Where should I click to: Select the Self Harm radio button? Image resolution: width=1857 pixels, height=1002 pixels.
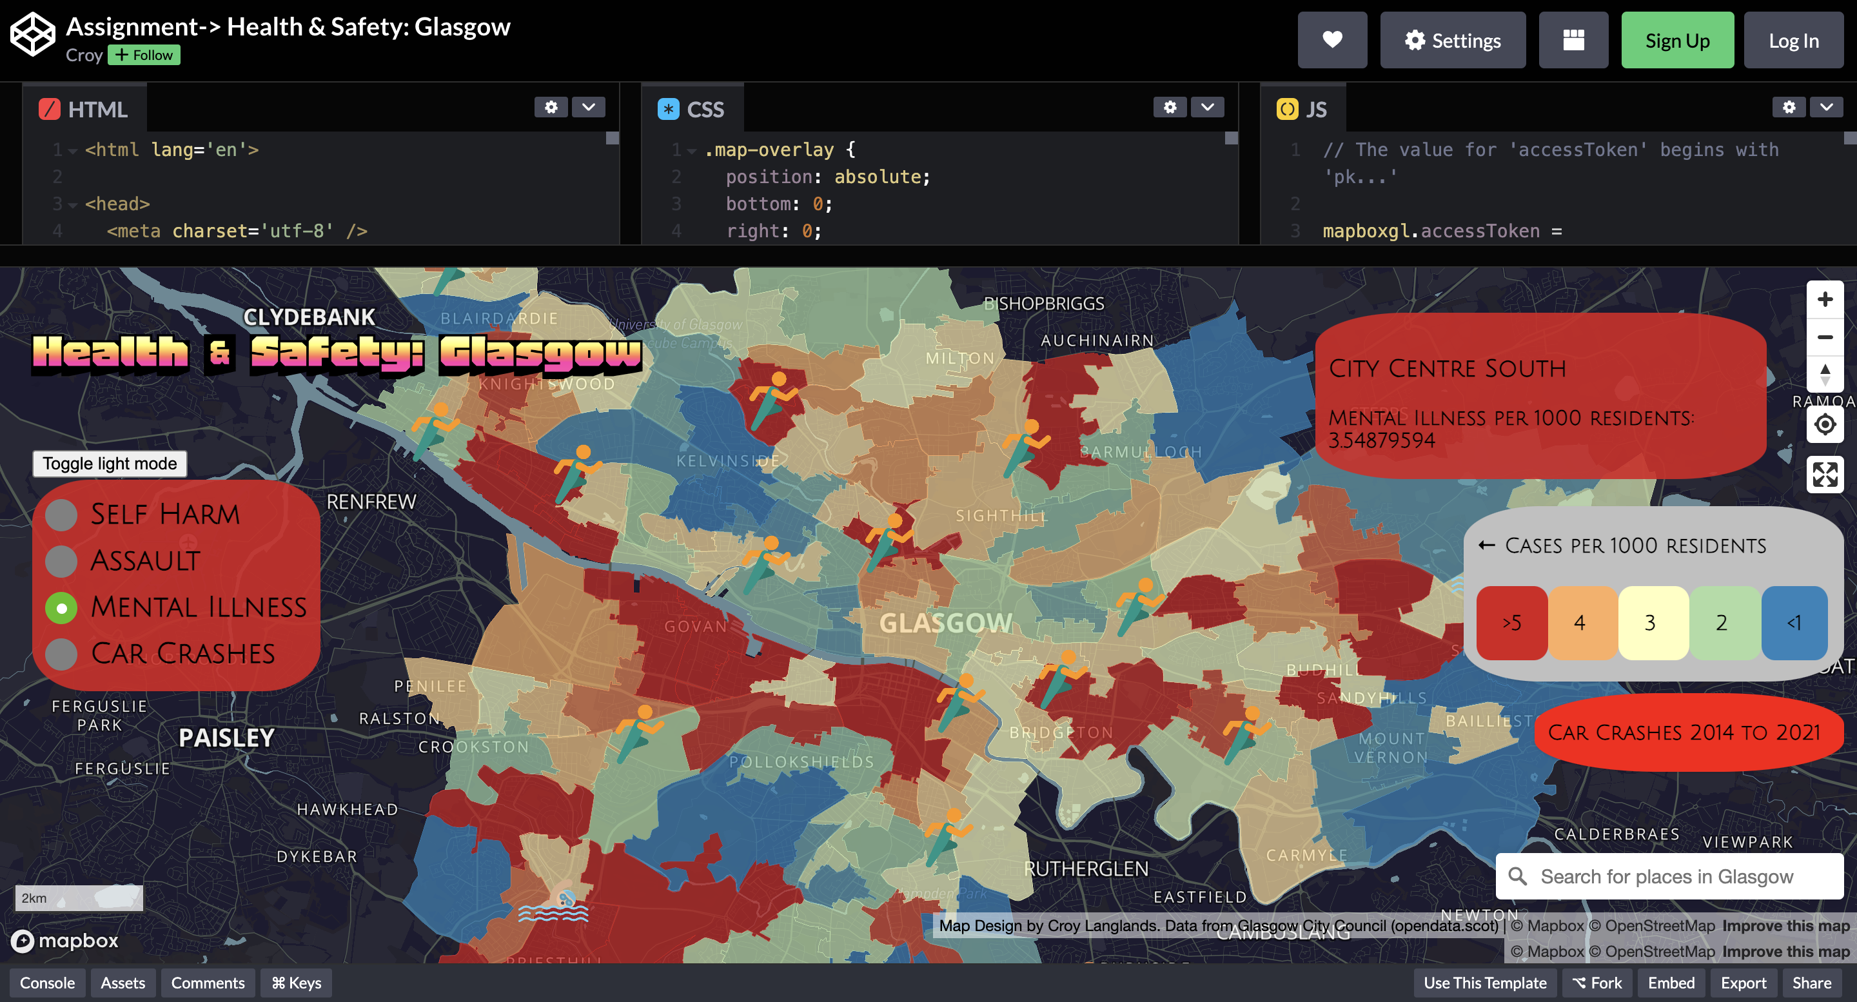[61, 514]
